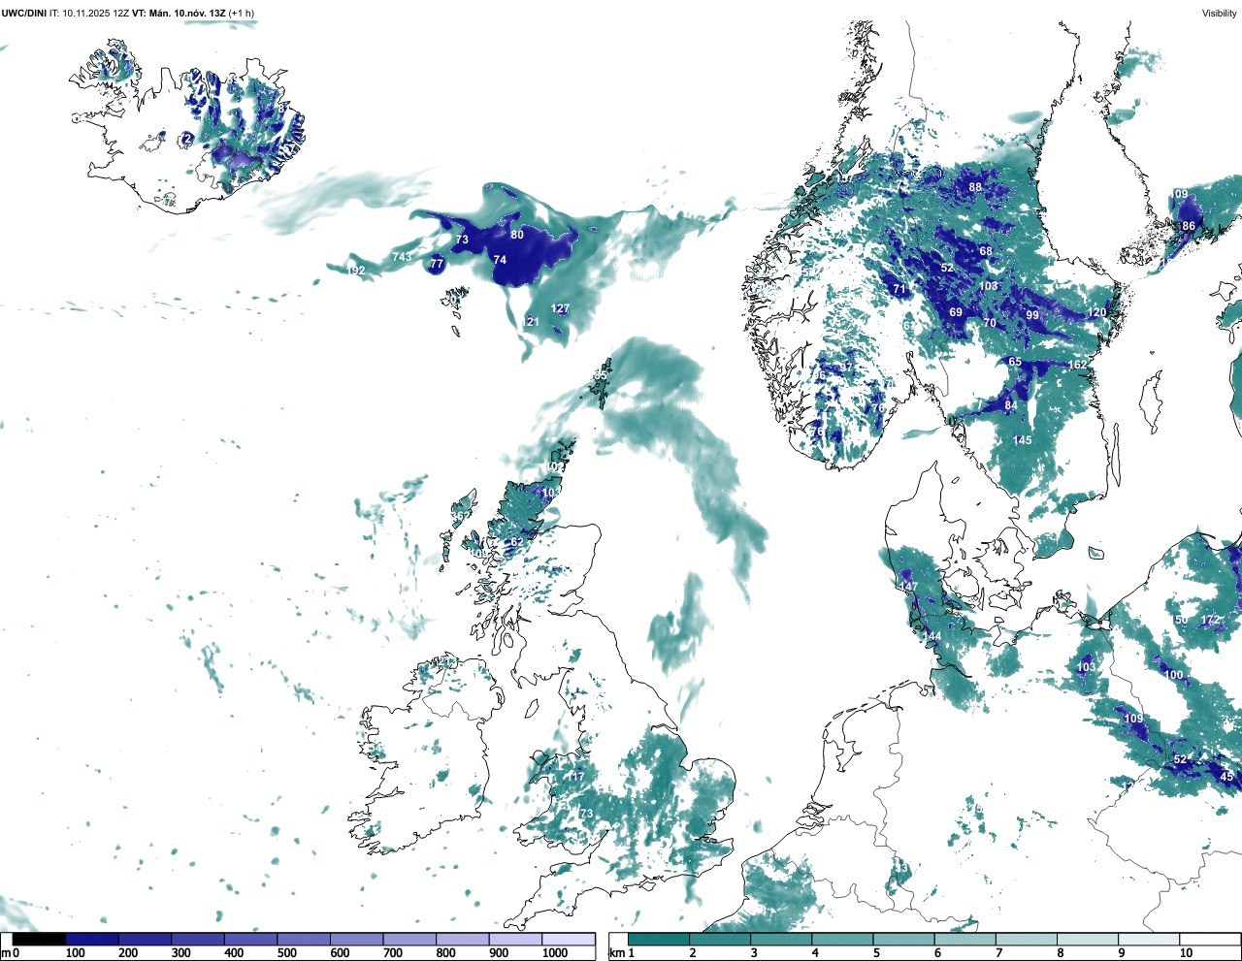Click the '172' visibility value

click(1210, 621)
